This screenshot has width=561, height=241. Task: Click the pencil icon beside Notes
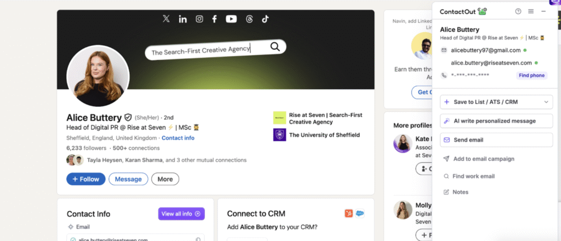(446, 192)
